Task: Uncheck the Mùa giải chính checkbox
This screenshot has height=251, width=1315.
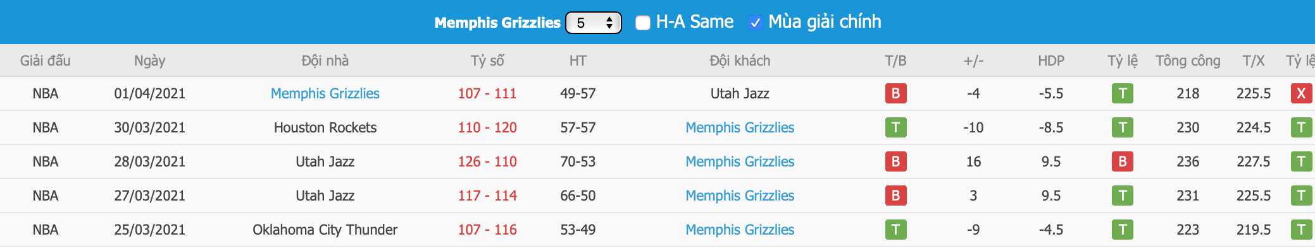Action: point(755,23)
